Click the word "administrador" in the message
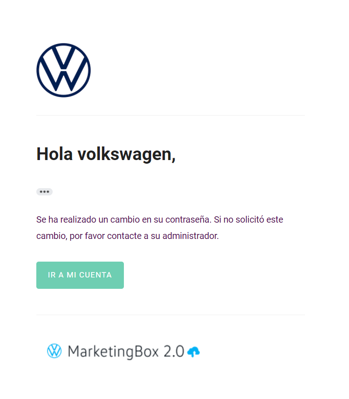The height and width of the screenshot is (399, 349). (x=191, y=236)
